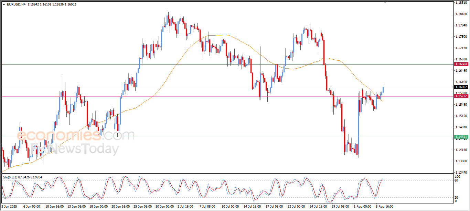Click the 3 Jun 2025 date label
470x211 pixels.
pos(10,207)
